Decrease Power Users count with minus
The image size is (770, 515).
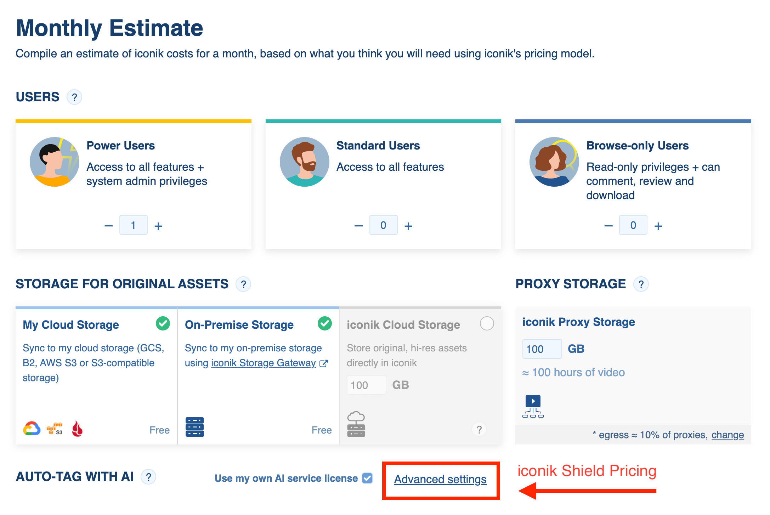click(x=109, y=226)
